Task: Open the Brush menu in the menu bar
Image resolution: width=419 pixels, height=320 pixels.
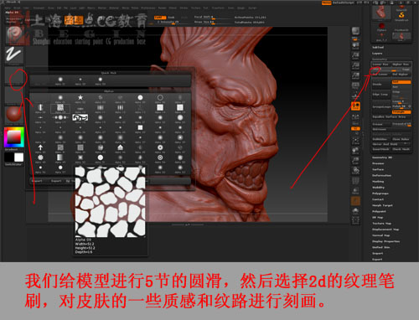Action: point(17,8)
